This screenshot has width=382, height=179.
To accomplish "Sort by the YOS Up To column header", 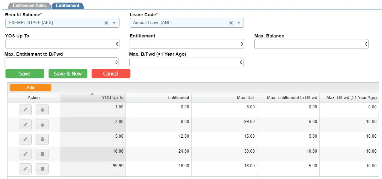I will [93, 98].
